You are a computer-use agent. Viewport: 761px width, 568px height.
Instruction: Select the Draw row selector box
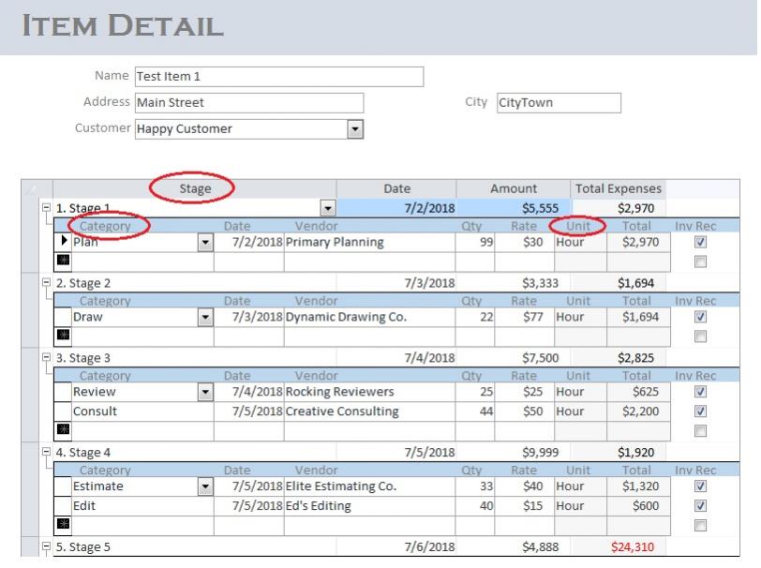pos(63,317)
